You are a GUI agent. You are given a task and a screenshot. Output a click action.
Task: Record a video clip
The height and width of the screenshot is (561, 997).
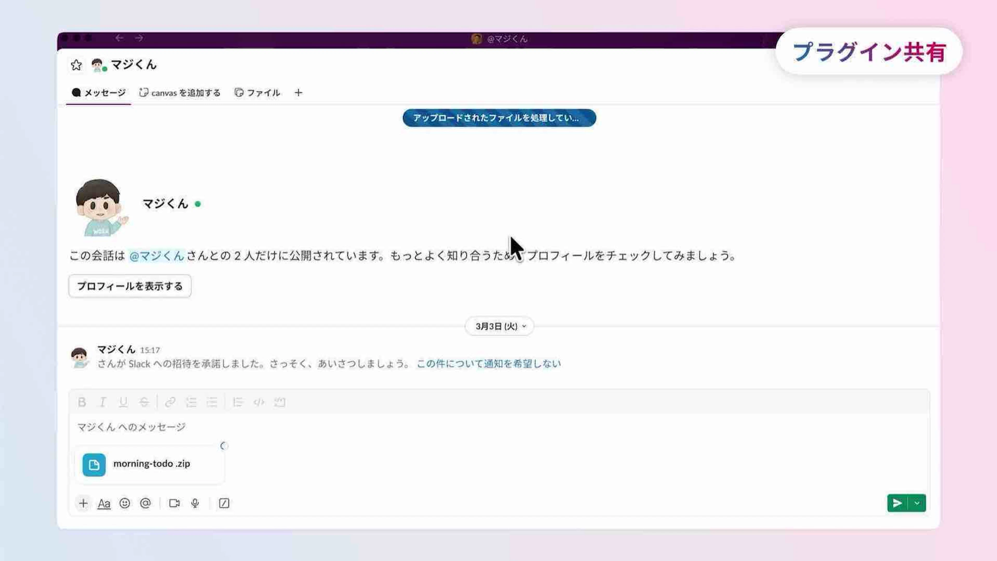tap(174, 503)
